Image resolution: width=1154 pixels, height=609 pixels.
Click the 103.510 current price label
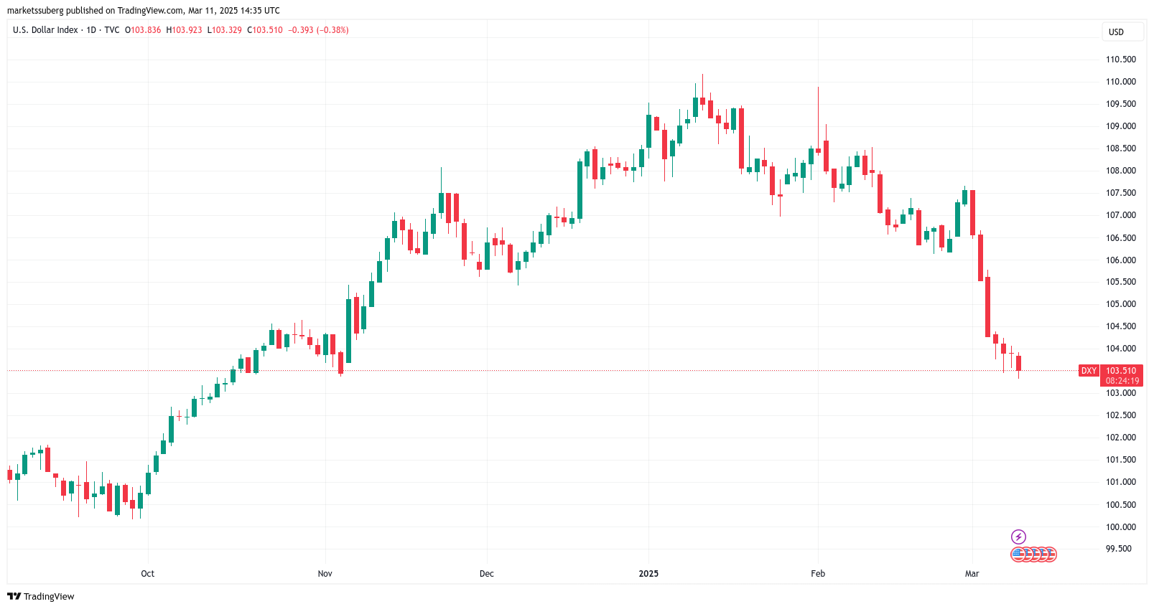(x=1121, y=371)
